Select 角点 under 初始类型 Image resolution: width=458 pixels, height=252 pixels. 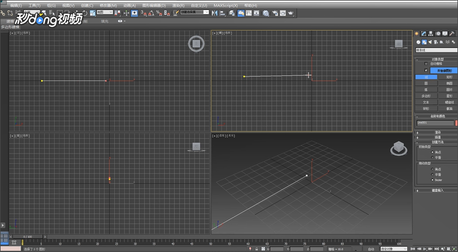432,152
